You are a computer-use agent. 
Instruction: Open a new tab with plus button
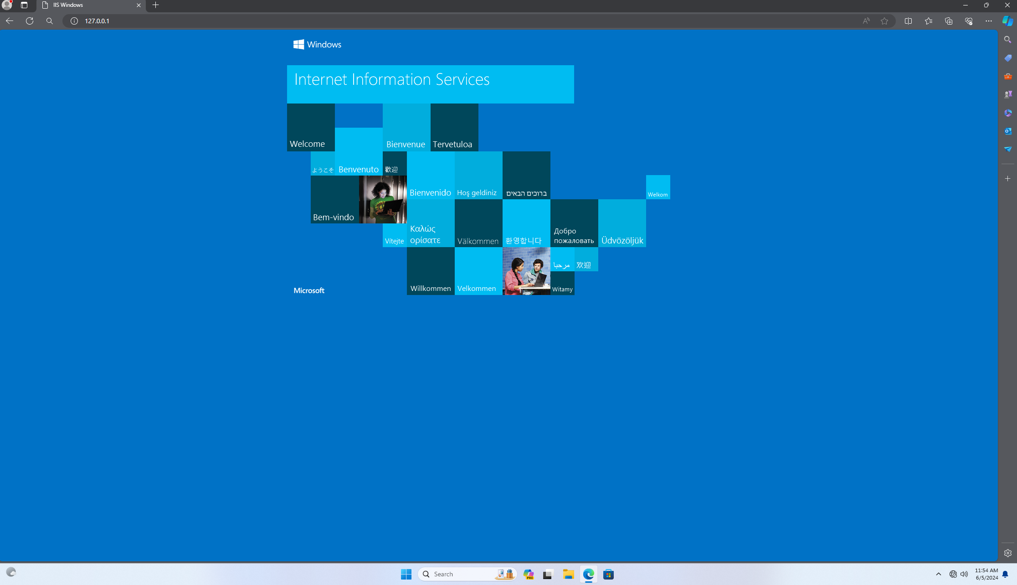coord(156,5)
